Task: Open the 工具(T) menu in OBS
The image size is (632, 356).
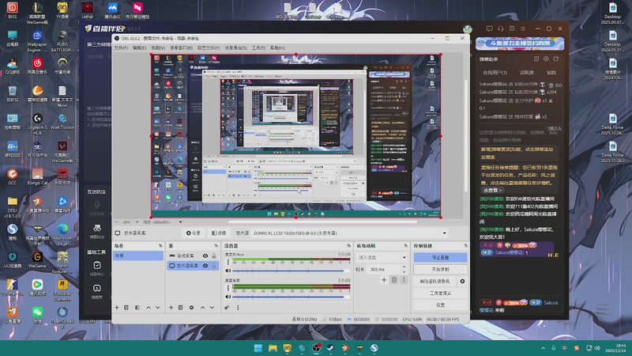Action: click(x=259, y=47)
